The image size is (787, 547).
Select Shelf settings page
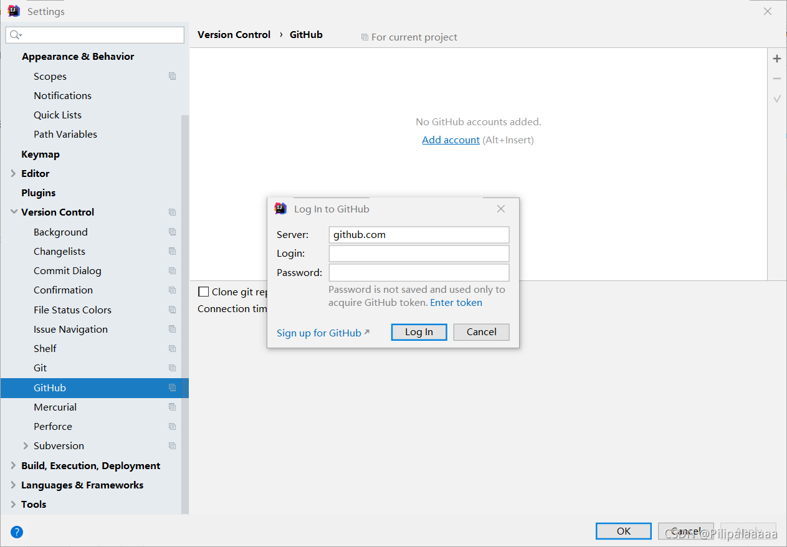coord(45,348)
